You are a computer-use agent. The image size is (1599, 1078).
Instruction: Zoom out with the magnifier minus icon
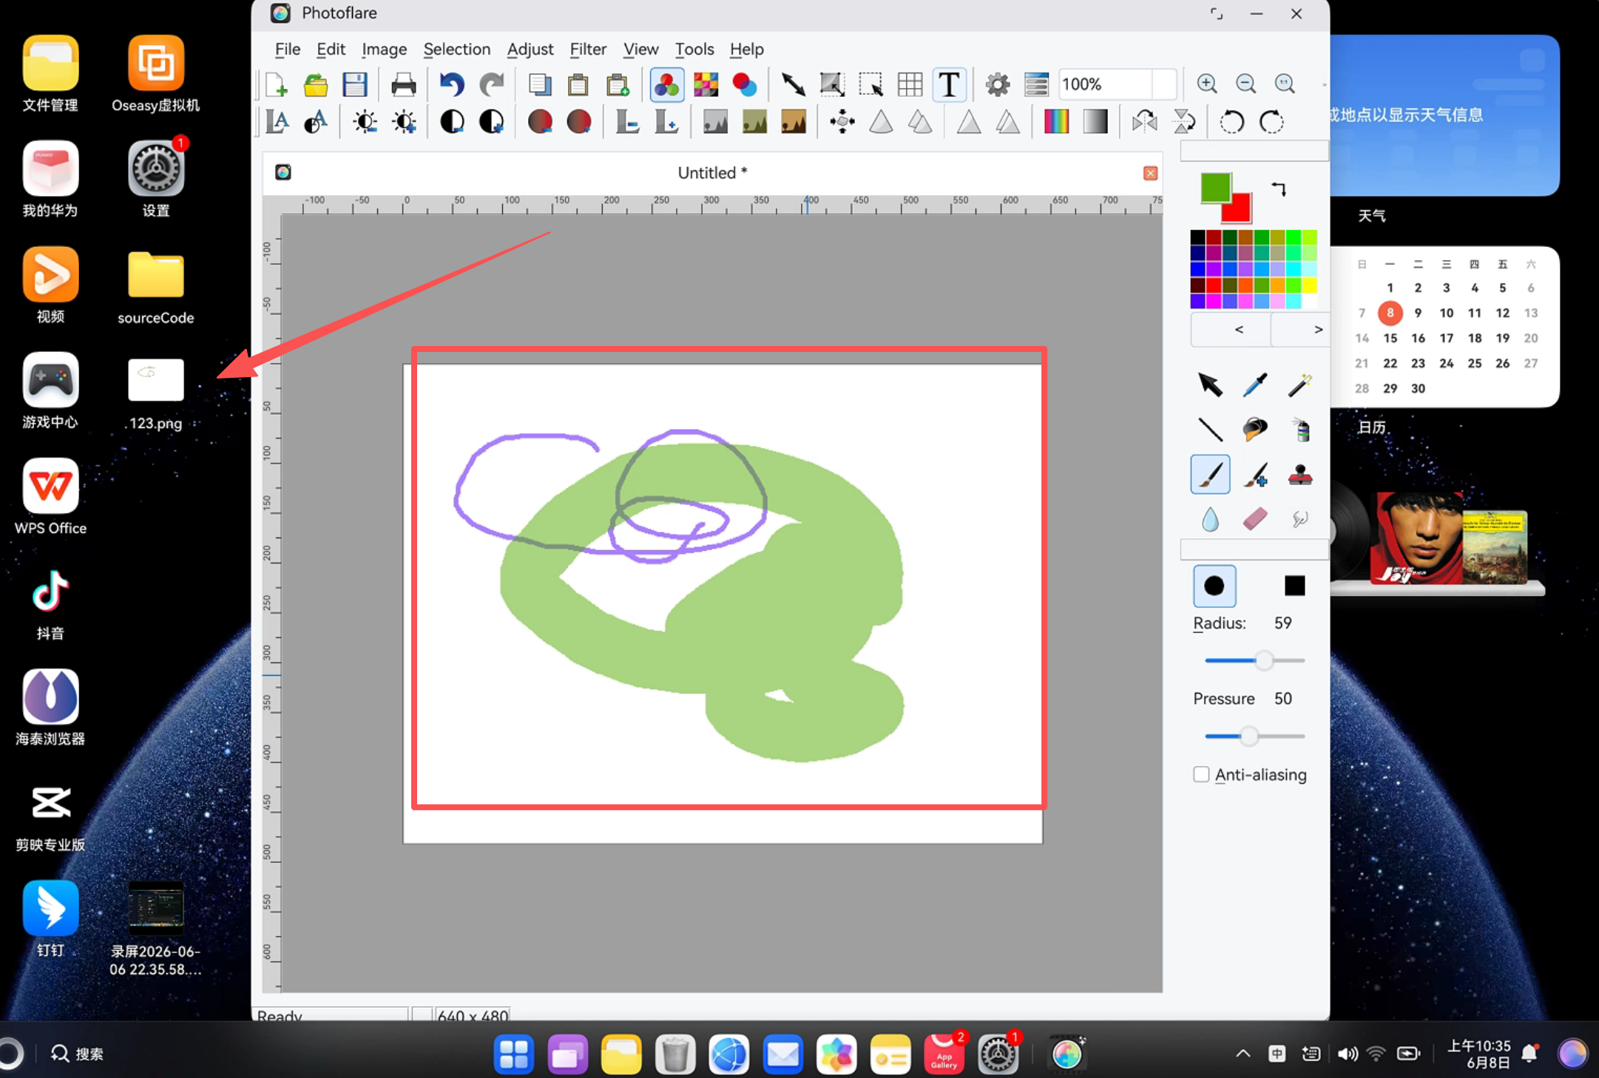(1246, 84)
